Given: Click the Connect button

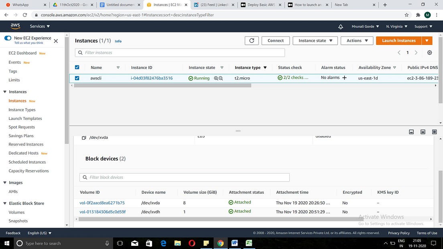Looking at the screenshot, I should [x=275, y=40].
